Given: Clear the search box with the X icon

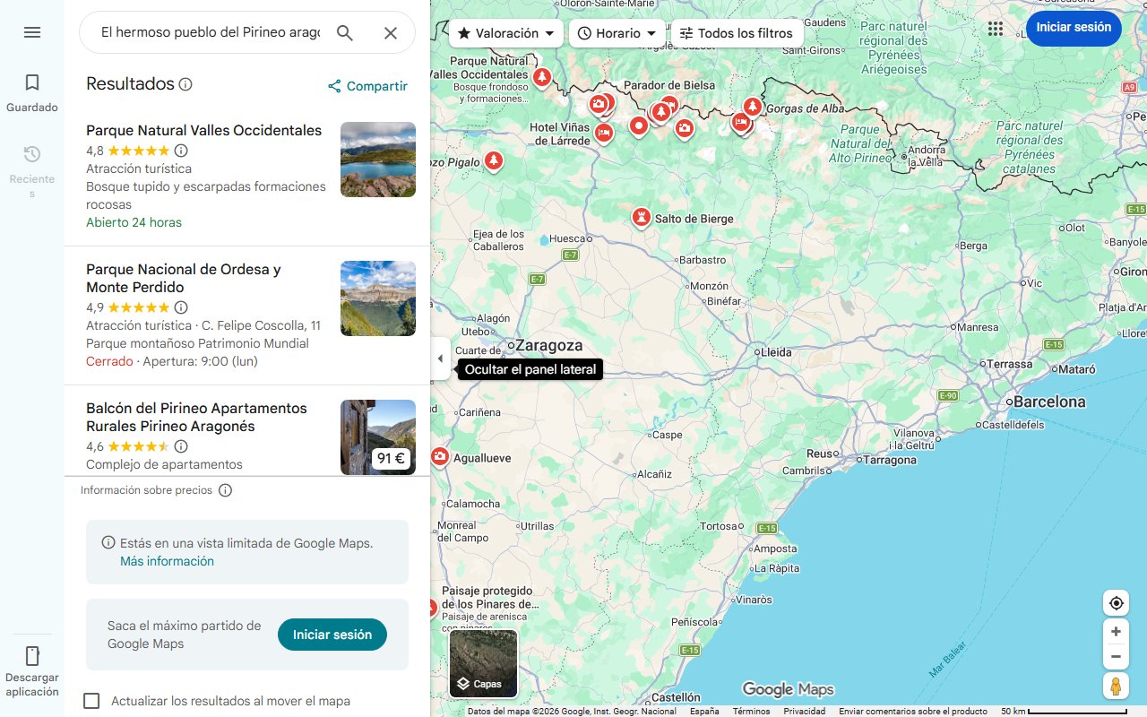Looking at the screenshot, I should click(391, 31).
